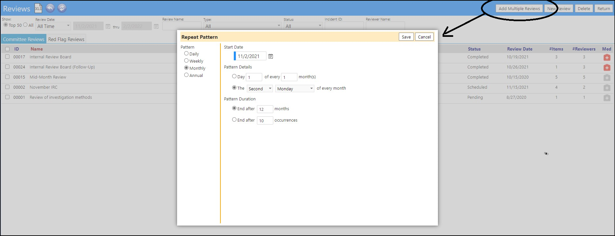This screenshot has height=236, width=615.
Task: Sort table by Med column header
Action: point(607,49)
